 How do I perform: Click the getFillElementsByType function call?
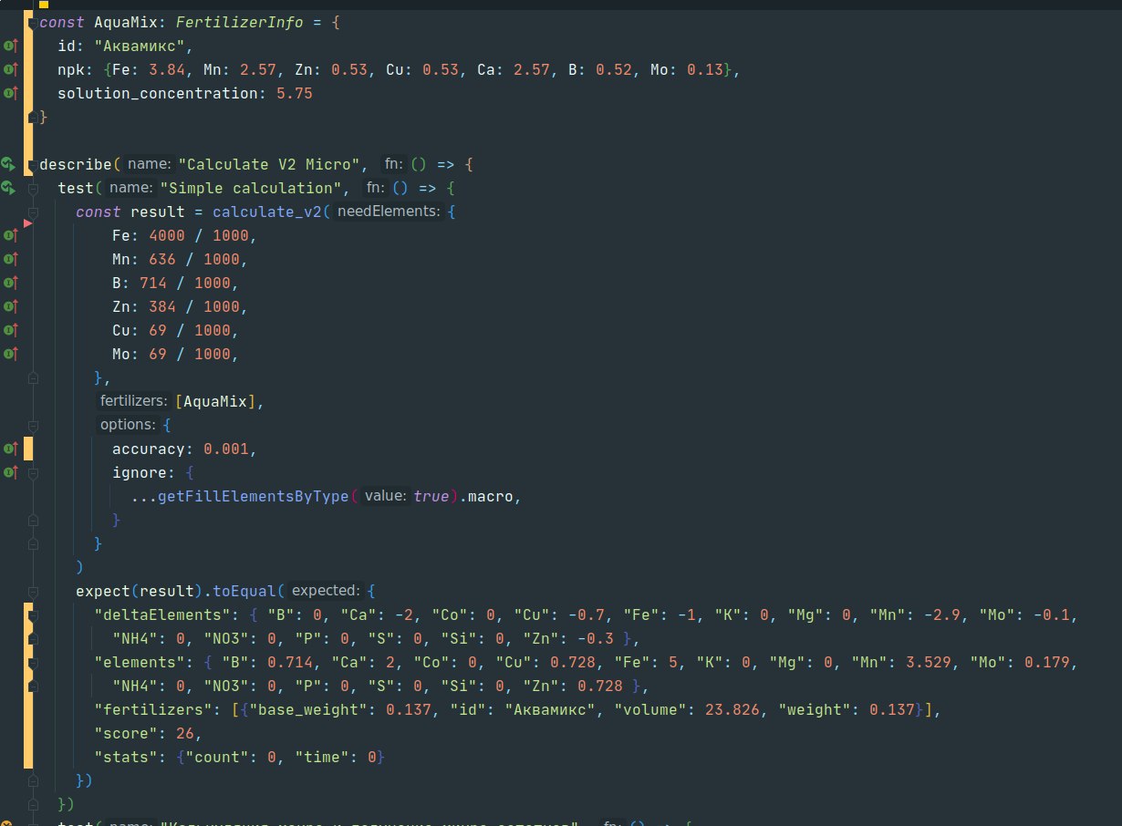pos(254,496)
